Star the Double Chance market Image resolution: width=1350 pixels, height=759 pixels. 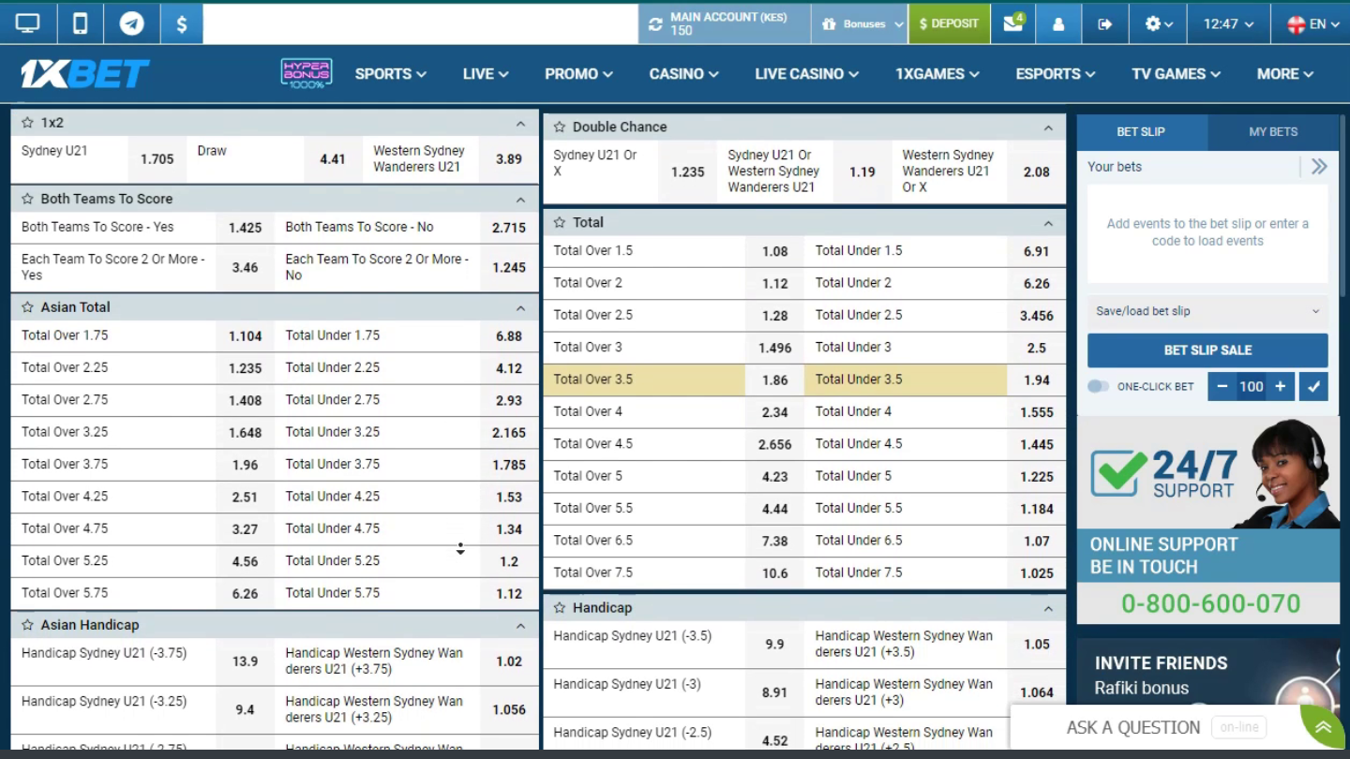(x=560, y=127)
